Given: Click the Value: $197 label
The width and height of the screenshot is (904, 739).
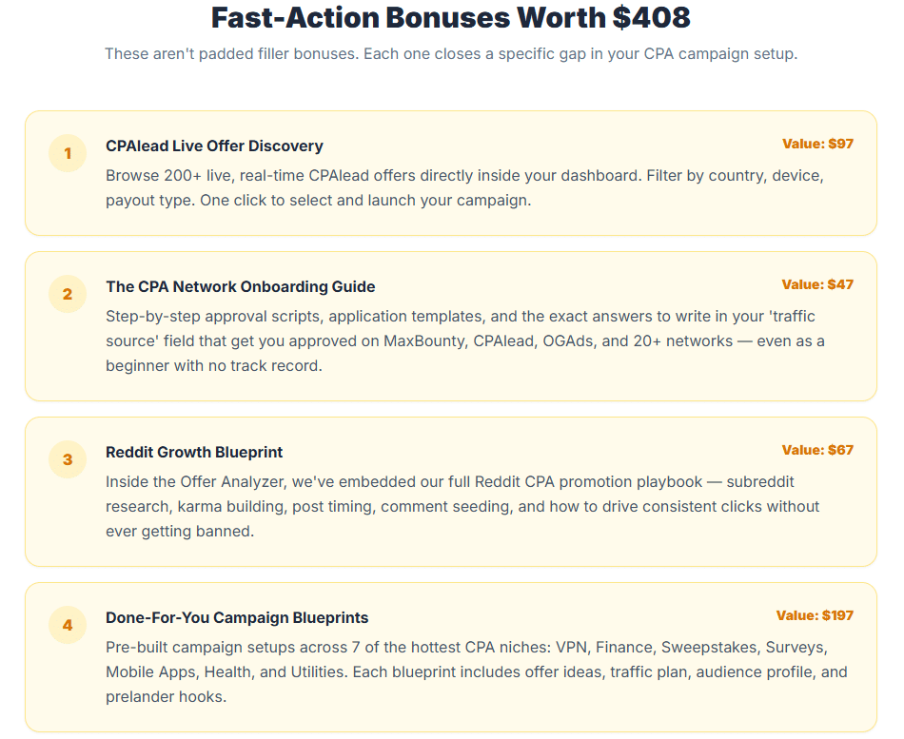Looking at the screenshot, I should (x=815, y=615).
